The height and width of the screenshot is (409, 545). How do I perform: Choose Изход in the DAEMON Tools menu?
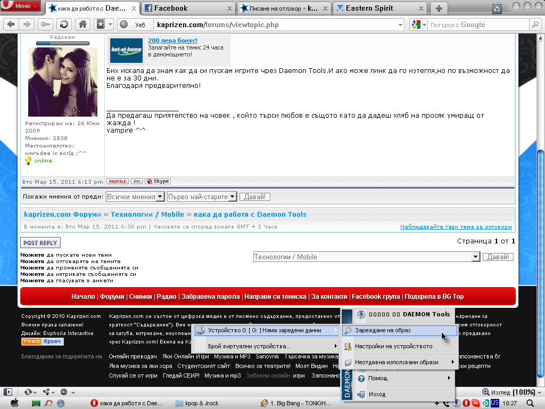404,395
